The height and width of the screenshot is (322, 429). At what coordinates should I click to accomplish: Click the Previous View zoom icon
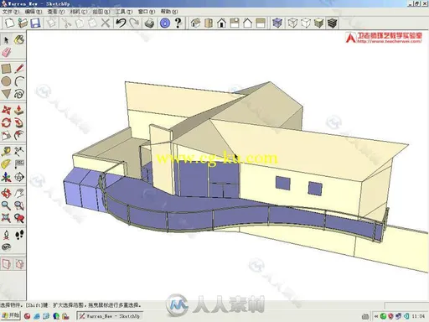point(19,218)
